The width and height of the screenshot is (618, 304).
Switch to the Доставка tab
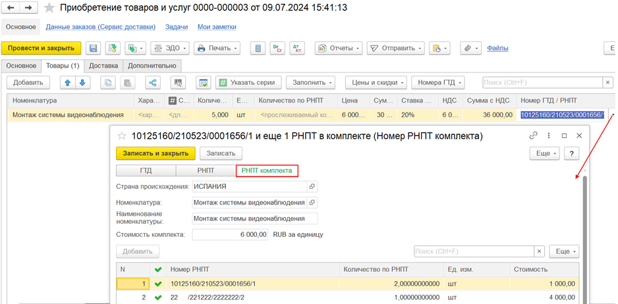point(103,66)
